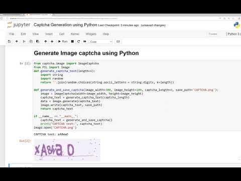241x181 pixels.
Task: Click the Trusted notebook indicator
Action: click(x=213, y=34)
